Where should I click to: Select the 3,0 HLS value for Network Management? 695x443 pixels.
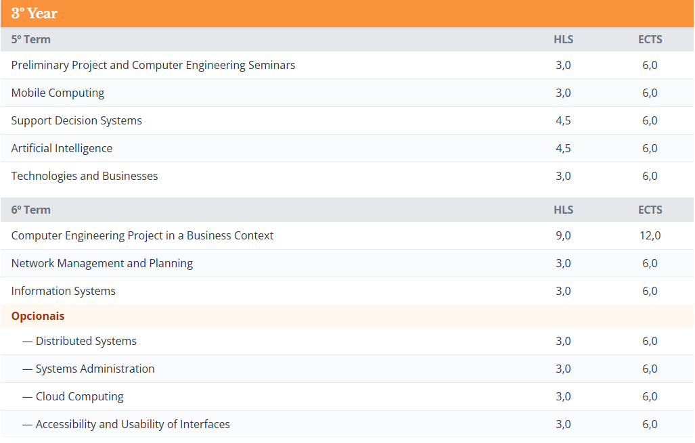563,264
